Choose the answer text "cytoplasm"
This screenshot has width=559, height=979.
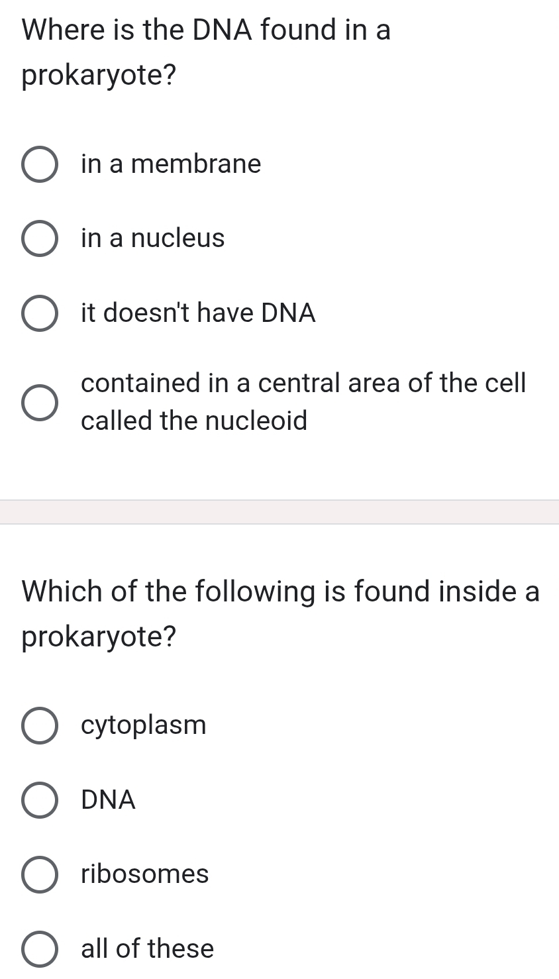(x=143, y=725)
